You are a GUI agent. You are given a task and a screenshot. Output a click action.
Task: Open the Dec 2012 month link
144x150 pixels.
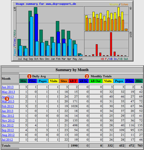coord(8,116)
